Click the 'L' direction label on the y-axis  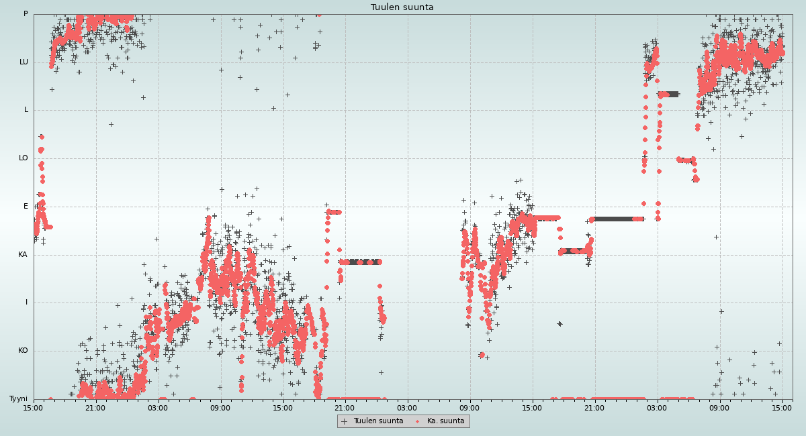[x=26, y=110]
